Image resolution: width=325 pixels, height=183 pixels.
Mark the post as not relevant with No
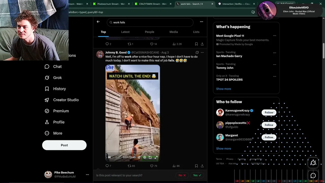(x=182, y=175)
